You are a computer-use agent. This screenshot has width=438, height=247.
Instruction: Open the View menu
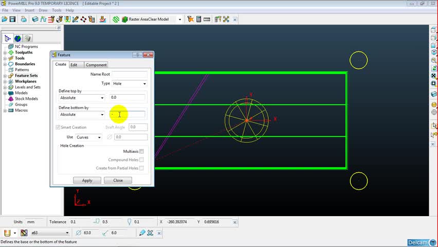pos(16,10)
